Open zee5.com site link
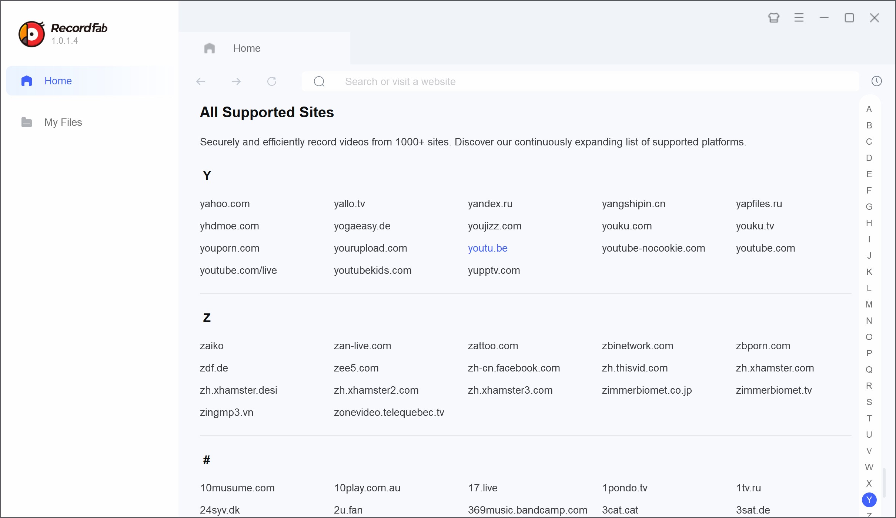Viewport: 896px width, 518px height. pos(356,368)
